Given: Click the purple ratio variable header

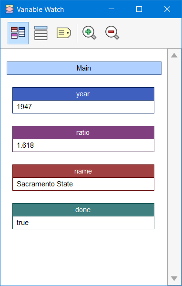Looking at the screenshot, I should tap(83, 133).
